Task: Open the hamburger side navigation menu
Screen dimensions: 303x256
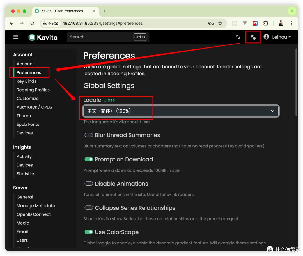Action: tap(16, 37)
